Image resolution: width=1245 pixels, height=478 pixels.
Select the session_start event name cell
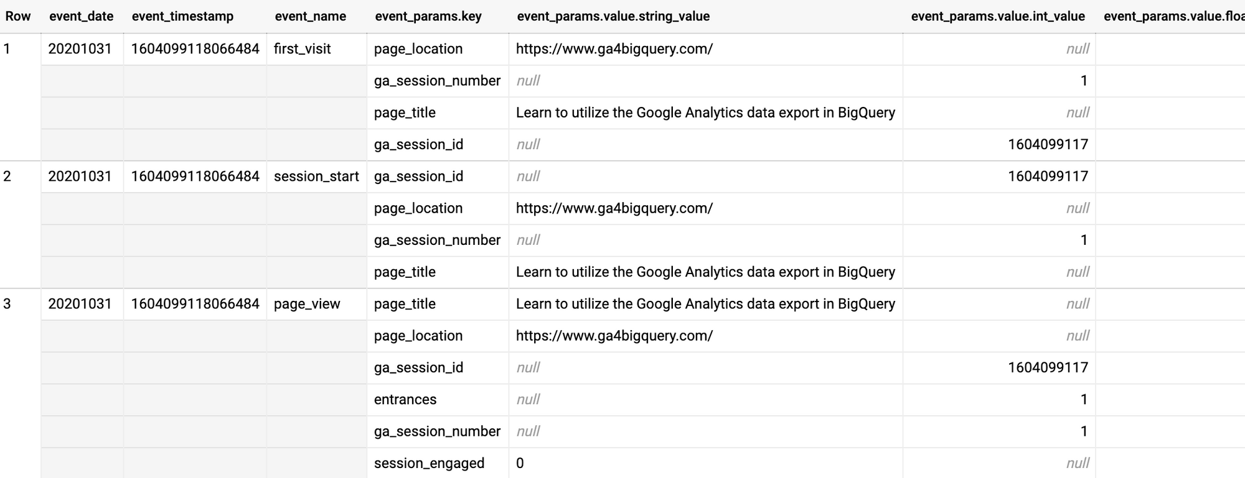[316, 177]
